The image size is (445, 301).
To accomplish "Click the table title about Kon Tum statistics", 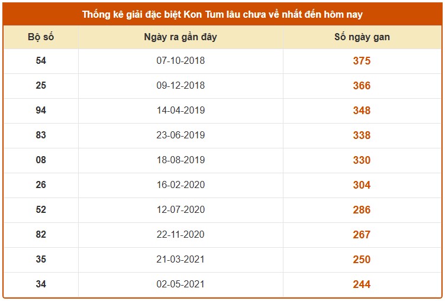I will click(222, 14).
